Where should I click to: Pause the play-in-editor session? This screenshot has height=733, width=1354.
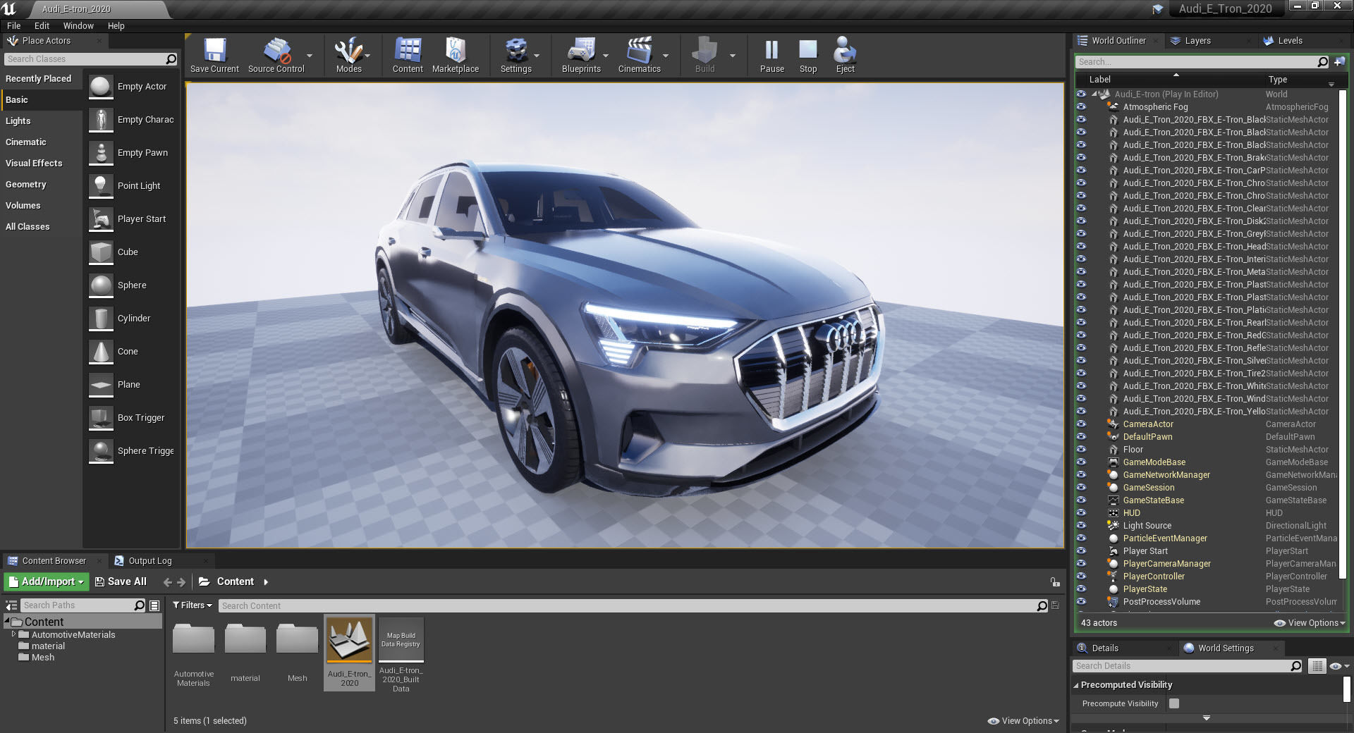pos(771,51)
